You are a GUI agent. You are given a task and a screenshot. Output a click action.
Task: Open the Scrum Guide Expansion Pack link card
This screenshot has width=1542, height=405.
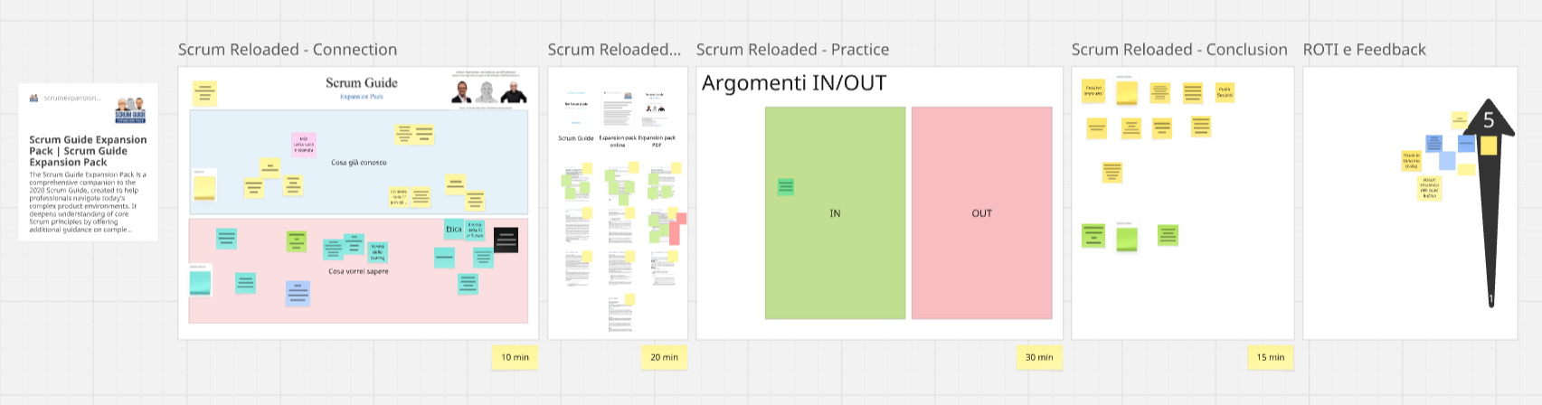point(88,162)
